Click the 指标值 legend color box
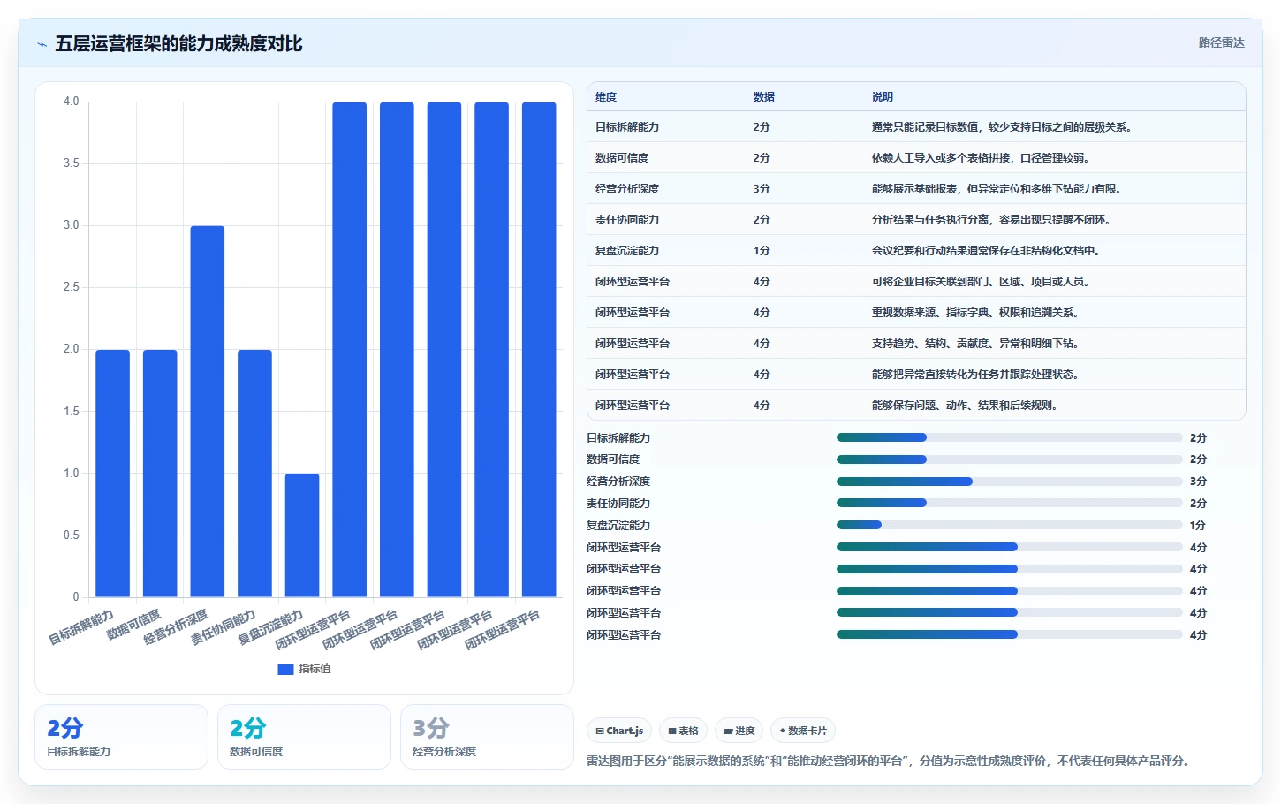The image size is (1281, 804). coord(285,670)
